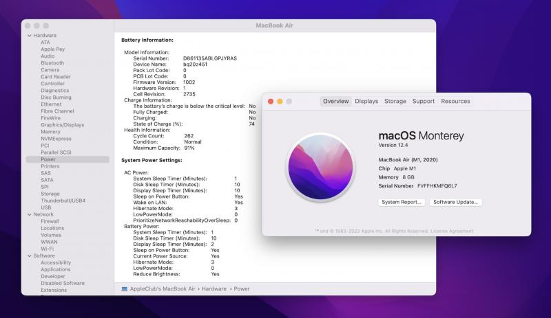This screenshot has height=318, width=551.
Task: Click the Cycle Count value 262
Action: tap(189, 136)
